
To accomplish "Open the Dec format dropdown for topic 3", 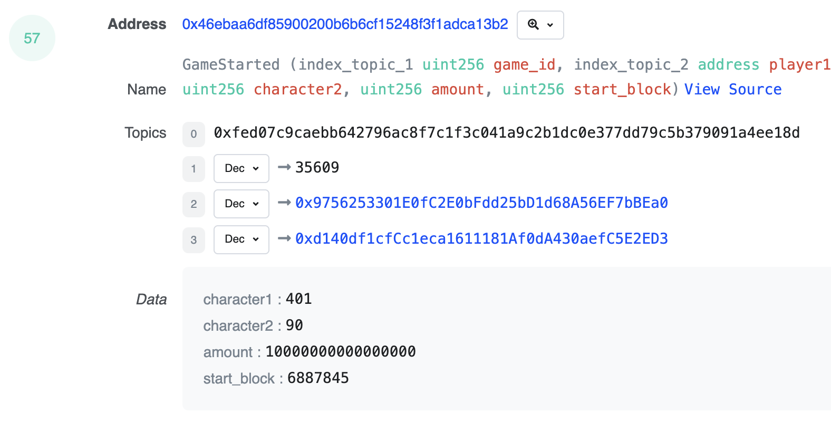I will click(x=241, y=239).
